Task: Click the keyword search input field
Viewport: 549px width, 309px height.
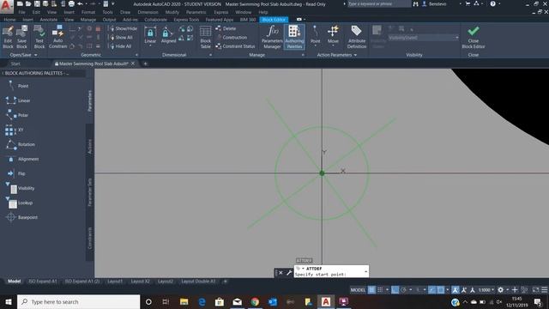Action: tap(379, 3)
